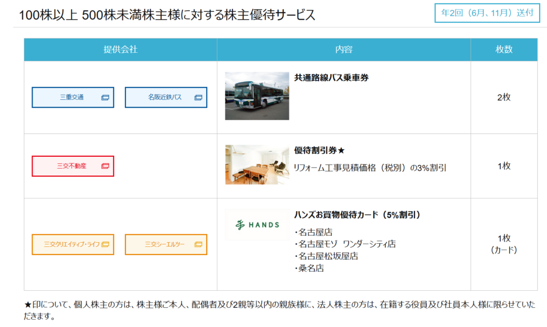
Task: Select the 提供会社 column header
Action: [x=120, y=50]
